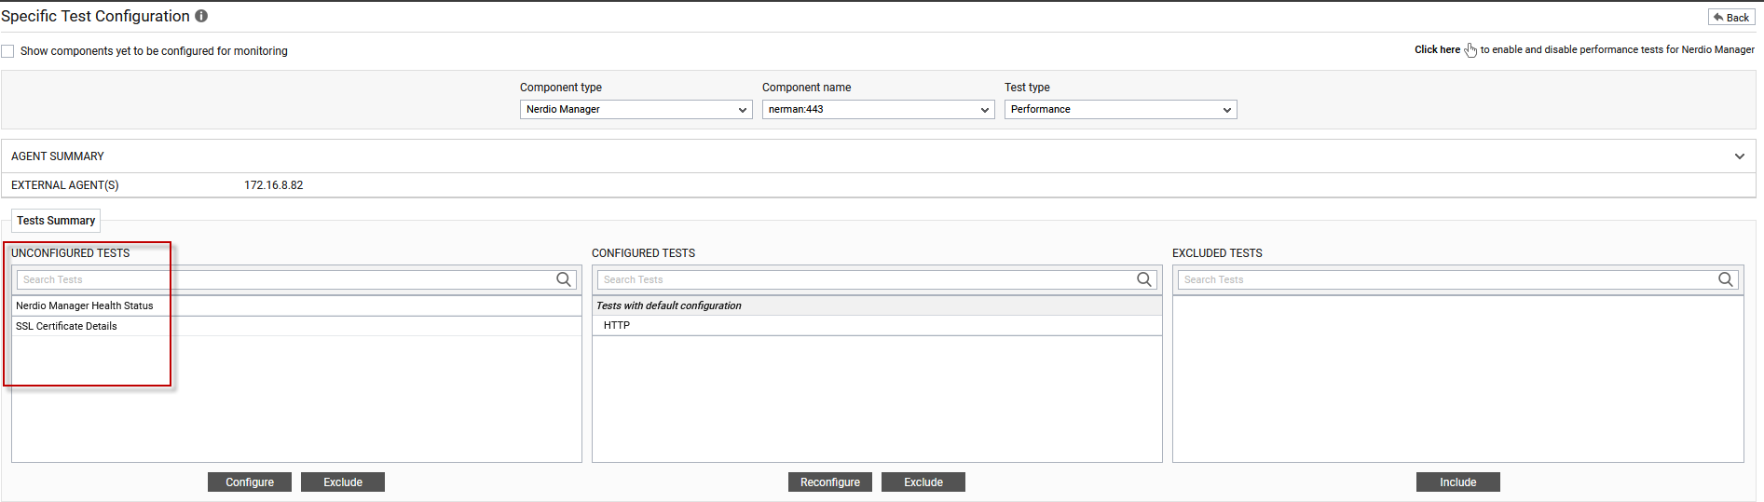The height and width of the screenshot is (502, 1764).
Task: Click the hand pointer icon next to Click here
Action: (x=1470, y=49)
